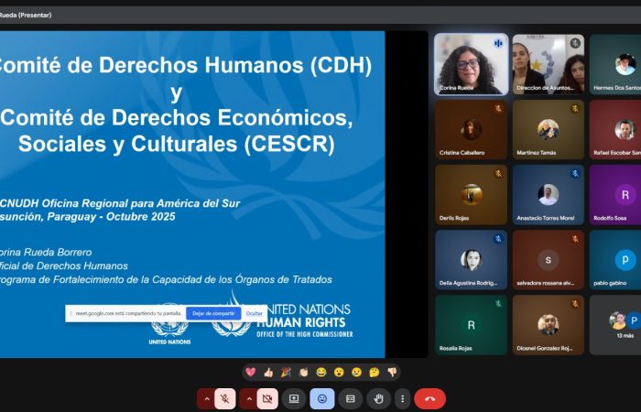
Task: Send the heart emoji reaction
Action: click(x=250, y=372)
